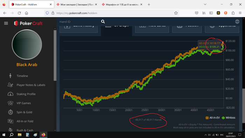Open the extensions puzzle icon
This screenshot has width=245, height=138.
point(233,13)
